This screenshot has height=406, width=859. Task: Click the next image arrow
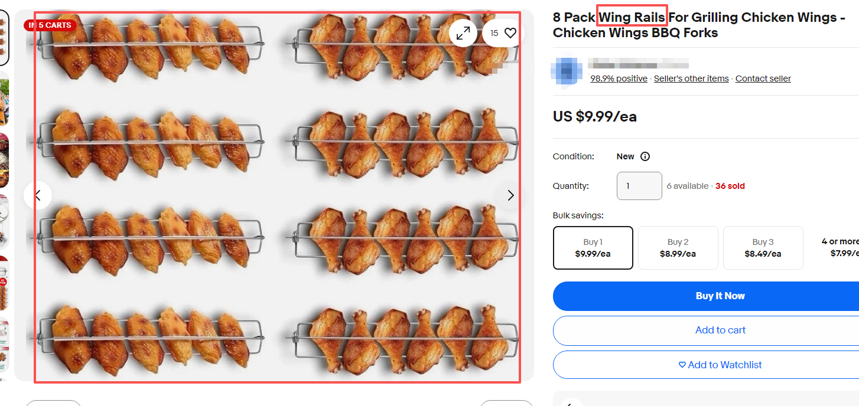coord(510,195)
